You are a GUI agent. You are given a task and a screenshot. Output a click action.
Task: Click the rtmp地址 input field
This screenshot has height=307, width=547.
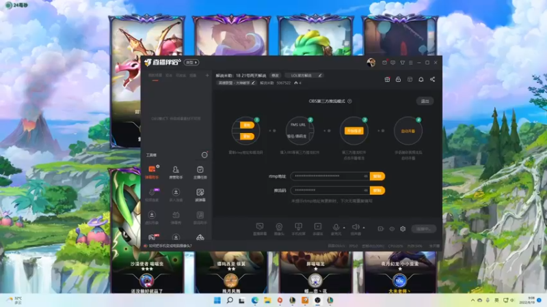pos(330,176)
